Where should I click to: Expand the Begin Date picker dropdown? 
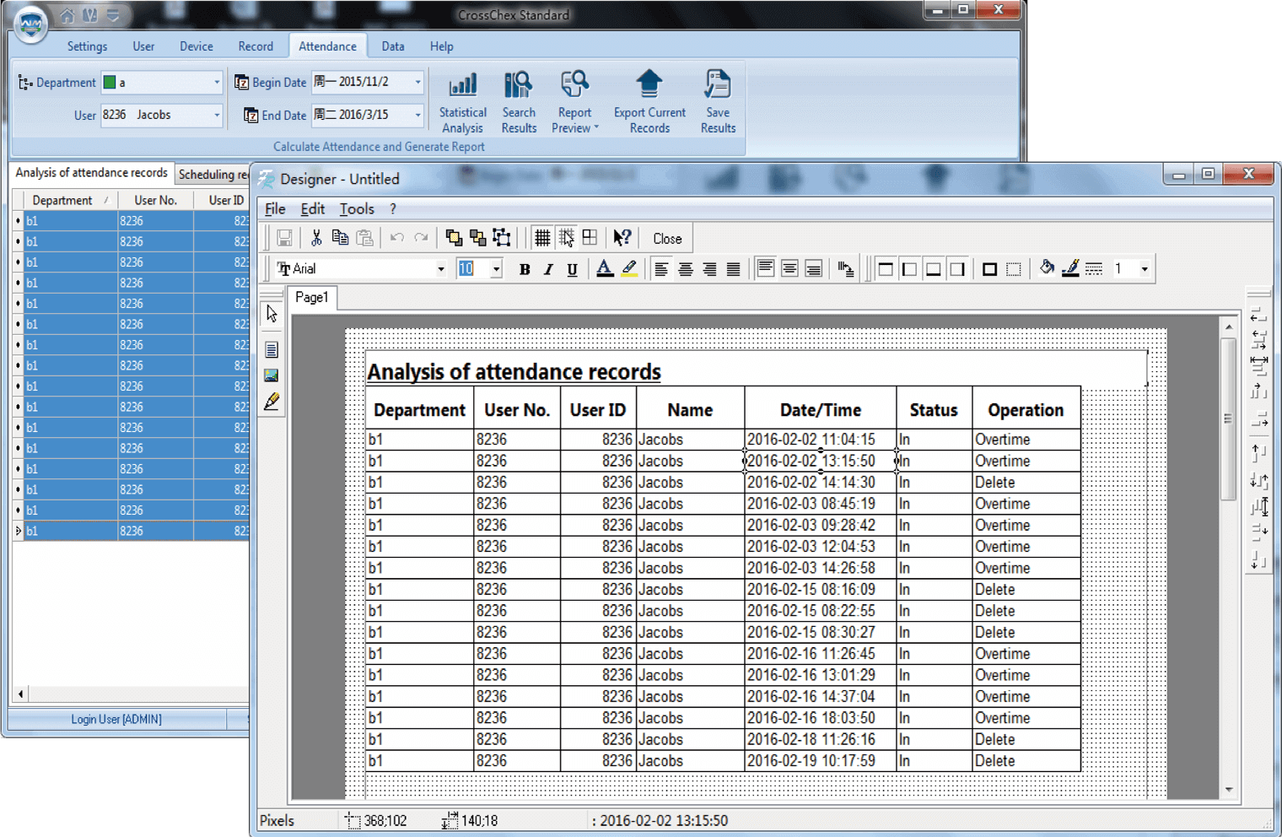click(x=417, y=83)
